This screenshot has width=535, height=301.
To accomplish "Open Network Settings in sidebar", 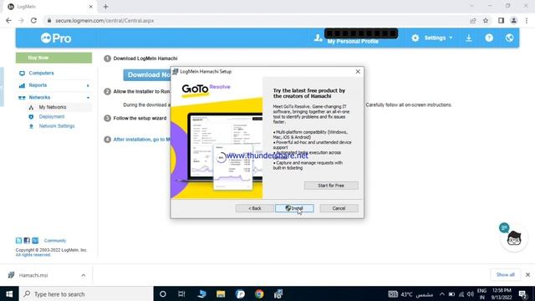I will click(x=57, y=126).
